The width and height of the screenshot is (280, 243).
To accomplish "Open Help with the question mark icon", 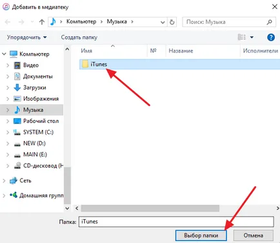I will click(271, 37).
